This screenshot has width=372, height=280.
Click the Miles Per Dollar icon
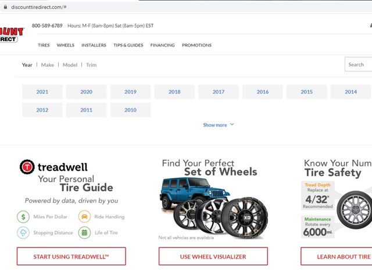[x=23, y=217]
